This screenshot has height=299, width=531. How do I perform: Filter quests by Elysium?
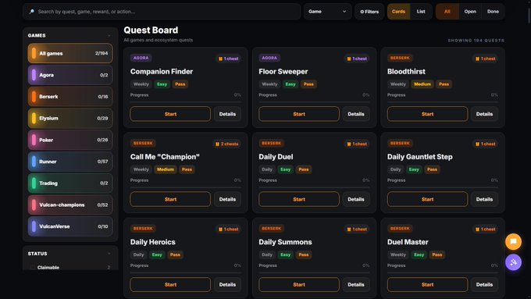(x=70, y=118)
